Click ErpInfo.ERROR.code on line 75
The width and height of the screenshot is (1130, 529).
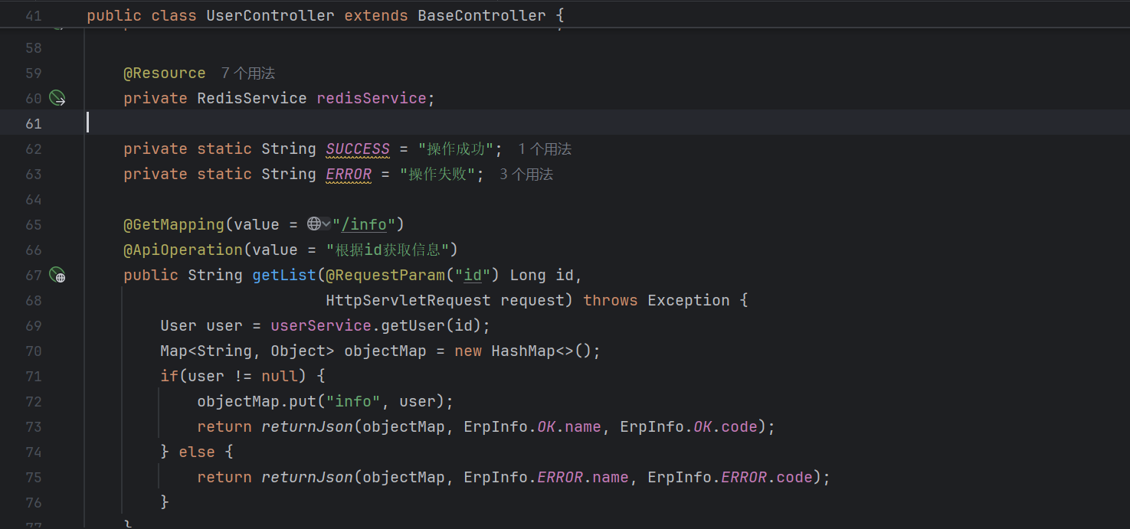tap(730, 477)
